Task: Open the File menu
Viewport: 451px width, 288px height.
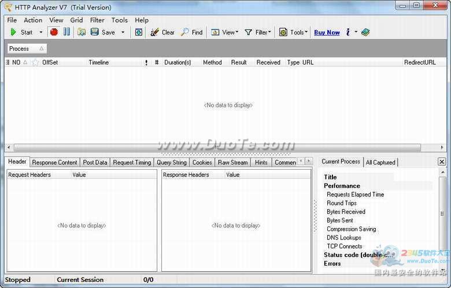Action: pos(12,20)
